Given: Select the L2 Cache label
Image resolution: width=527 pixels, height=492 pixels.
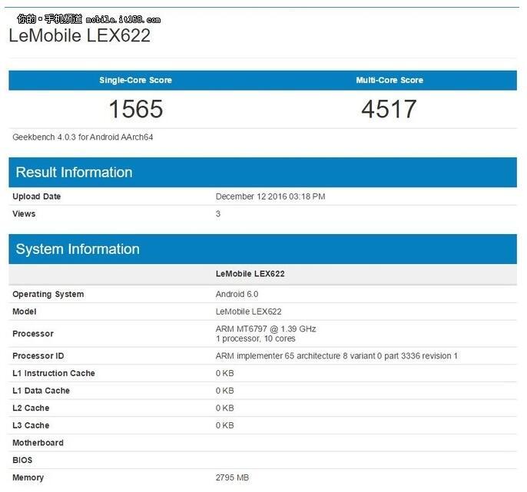Looking at the screenshot, I should [31, 408].
